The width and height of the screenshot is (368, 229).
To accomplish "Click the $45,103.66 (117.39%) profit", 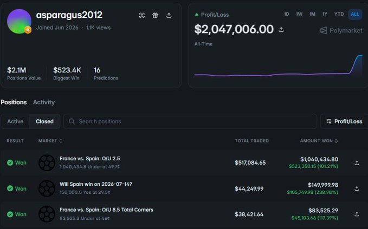I will click(315, 218).
